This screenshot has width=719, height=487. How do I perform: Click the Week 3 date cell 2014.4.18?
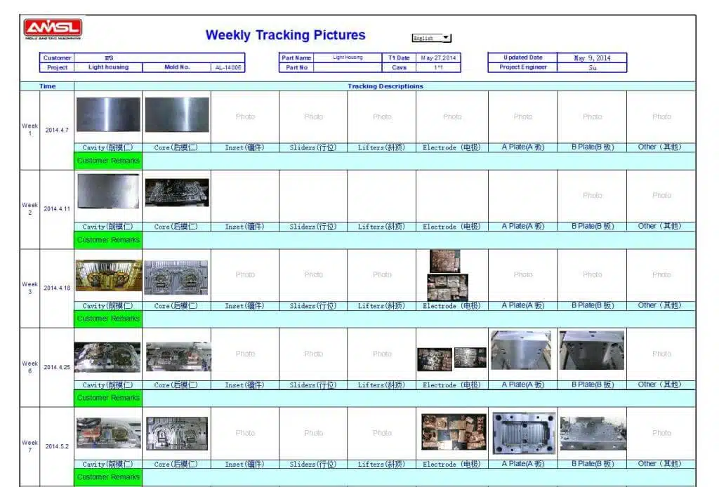[x=57, y=288]
